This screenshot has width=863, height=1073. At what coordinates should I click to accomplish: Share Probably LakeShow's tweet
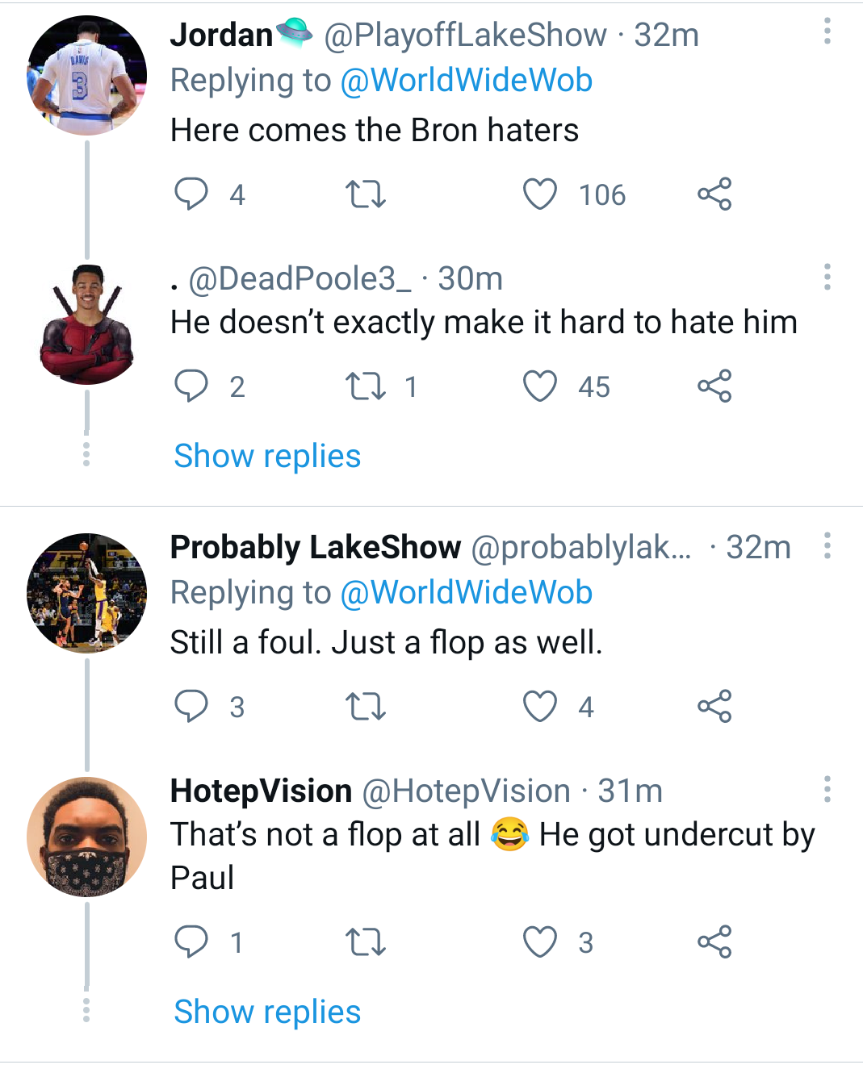714,707
